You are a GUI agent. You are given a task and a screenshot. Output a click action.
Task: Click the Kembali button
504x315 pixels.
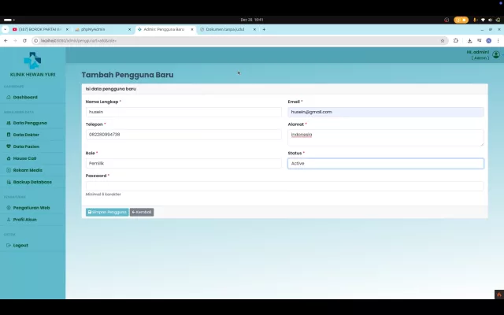coord(142,212)
